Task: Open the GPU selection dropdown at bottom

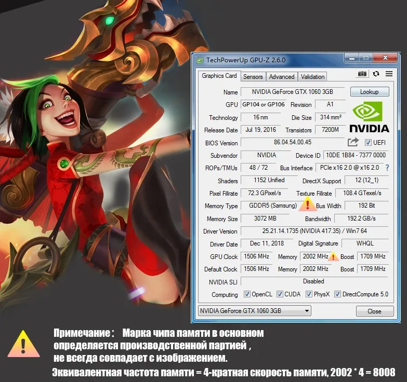Action: [255, 311]
